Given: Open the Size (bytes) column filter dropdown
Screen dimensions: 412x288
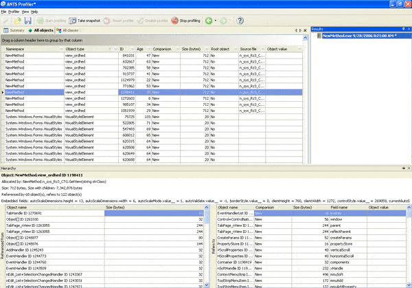Looking at the screenshot, I should 207,49.
